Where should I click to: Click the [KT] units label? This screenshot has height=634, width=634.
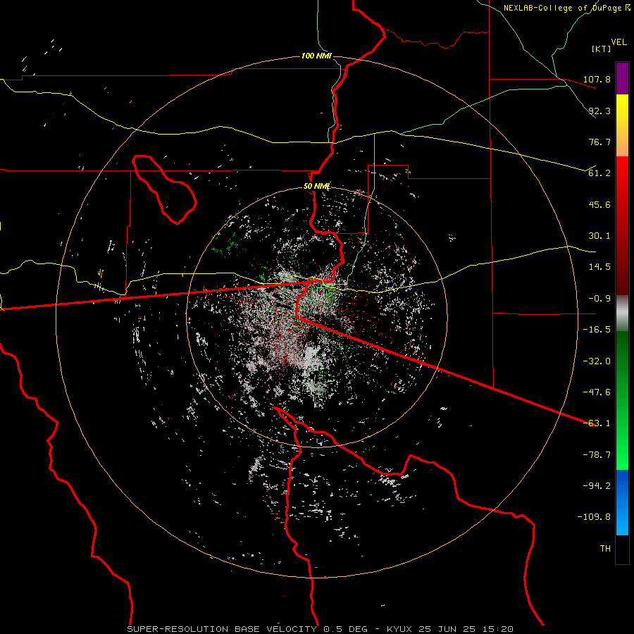click(x=602, y=49)
